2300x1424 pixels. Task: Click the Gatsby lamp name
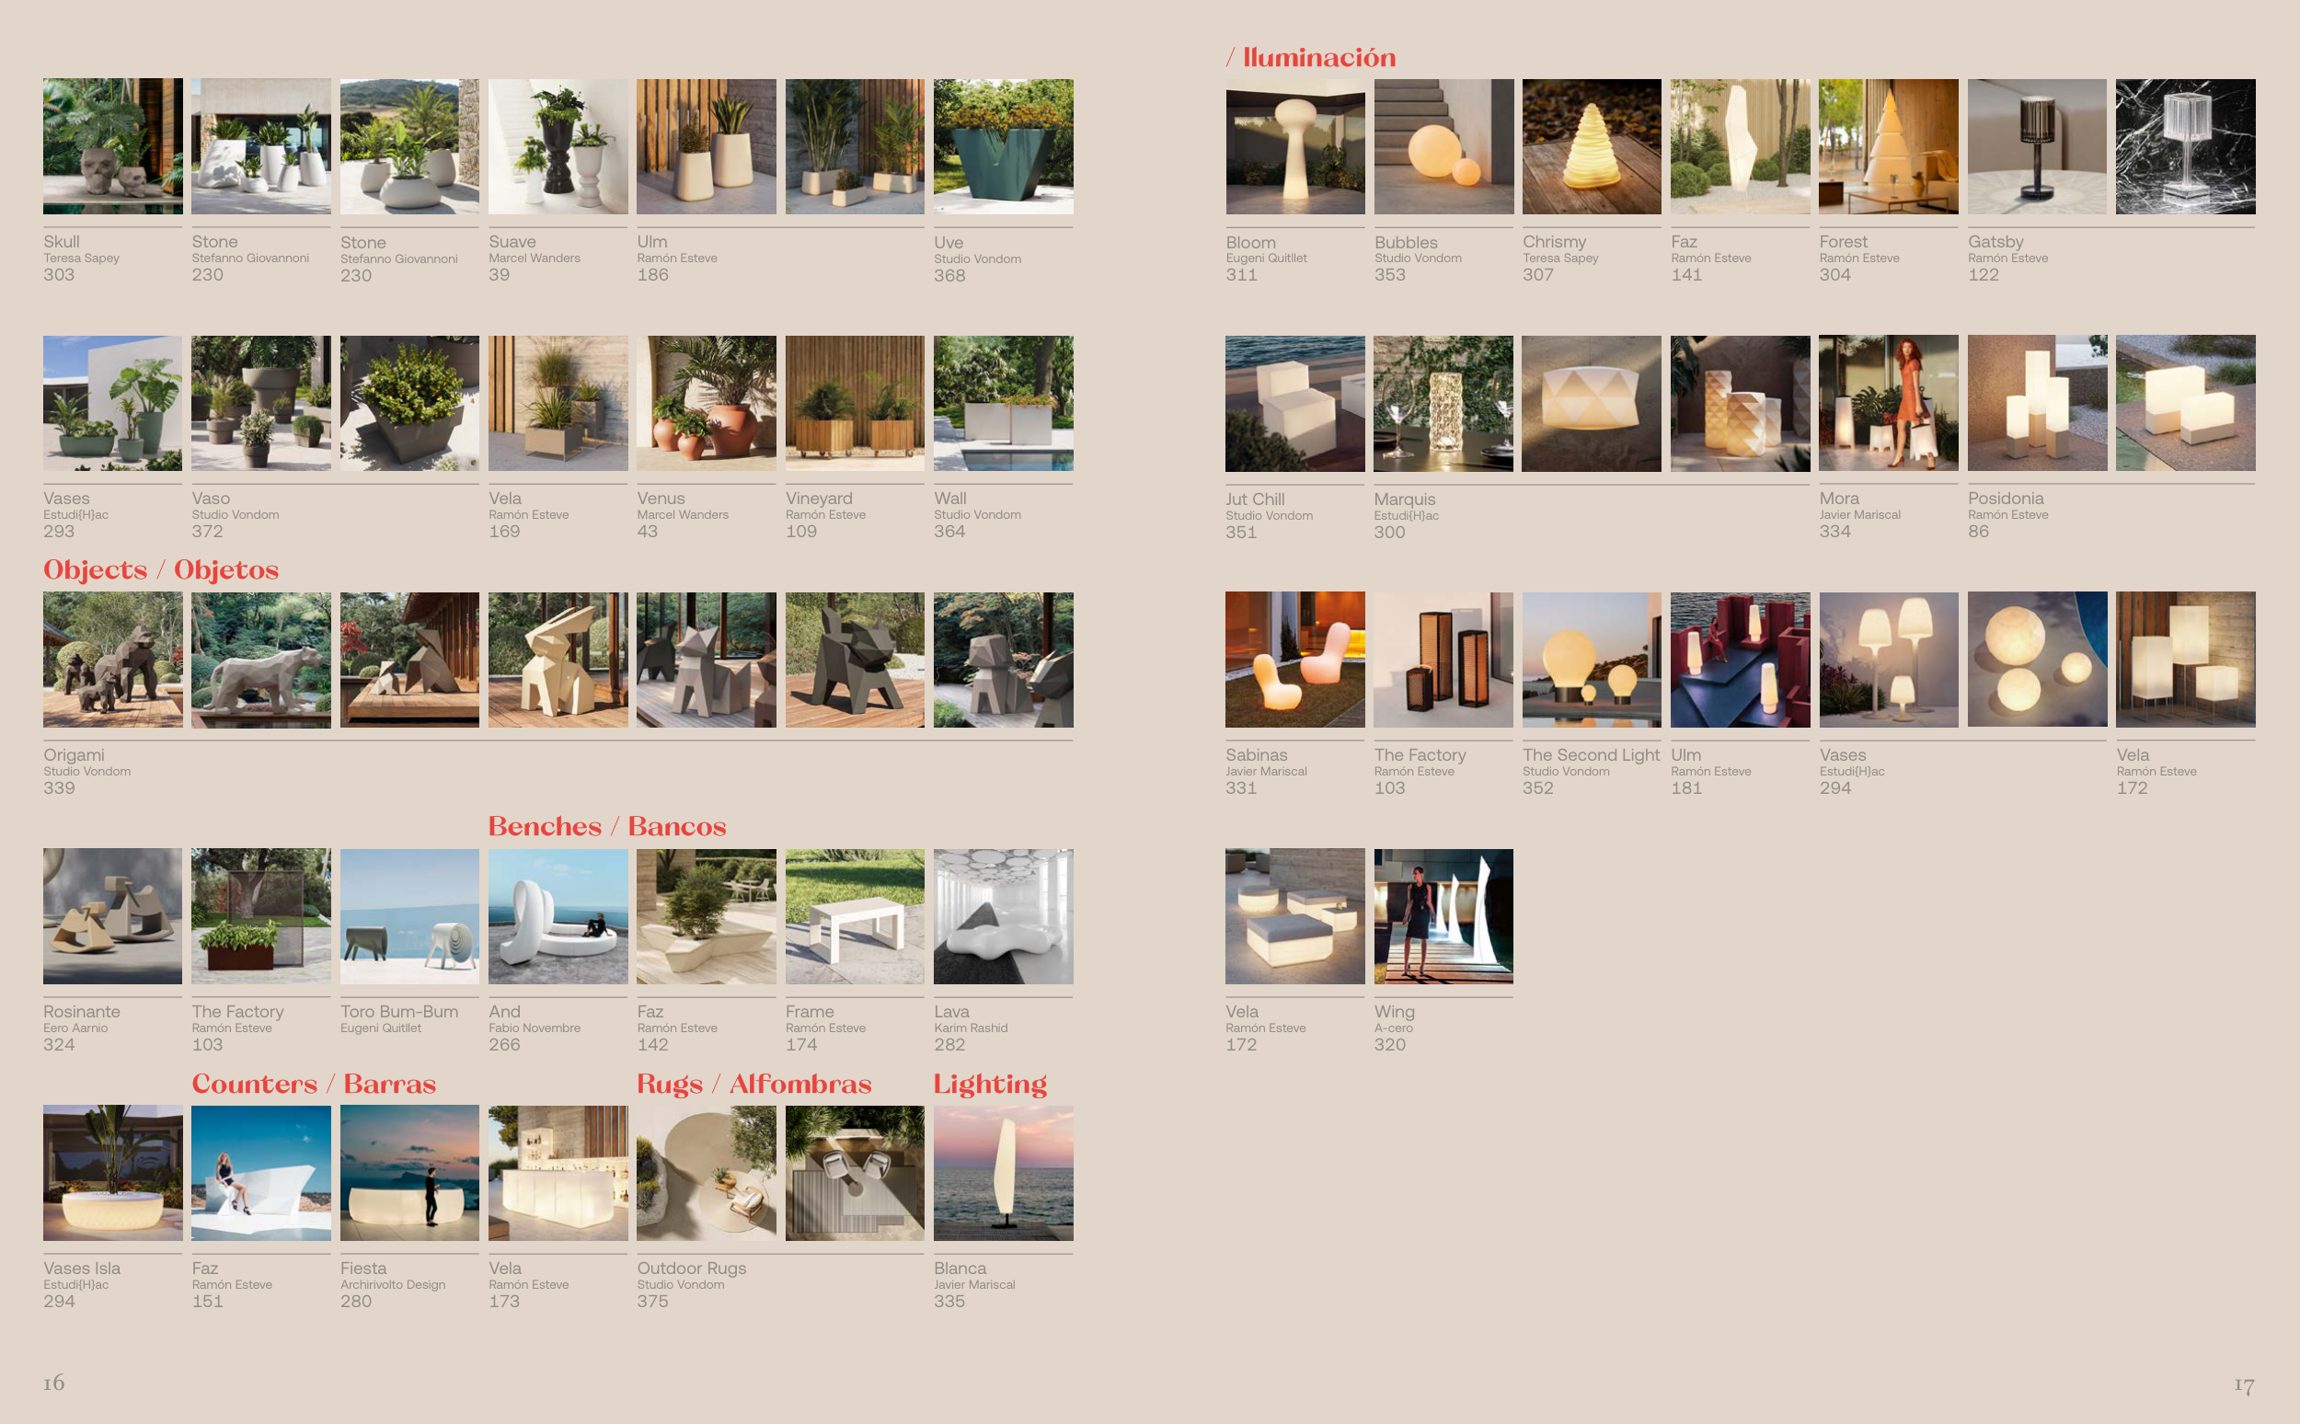tap(1995, 241)
